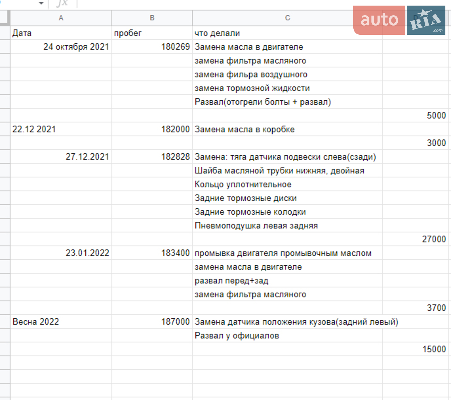Select column A header
This screenshot has width=451, height=400.
(x=61, y=18)
